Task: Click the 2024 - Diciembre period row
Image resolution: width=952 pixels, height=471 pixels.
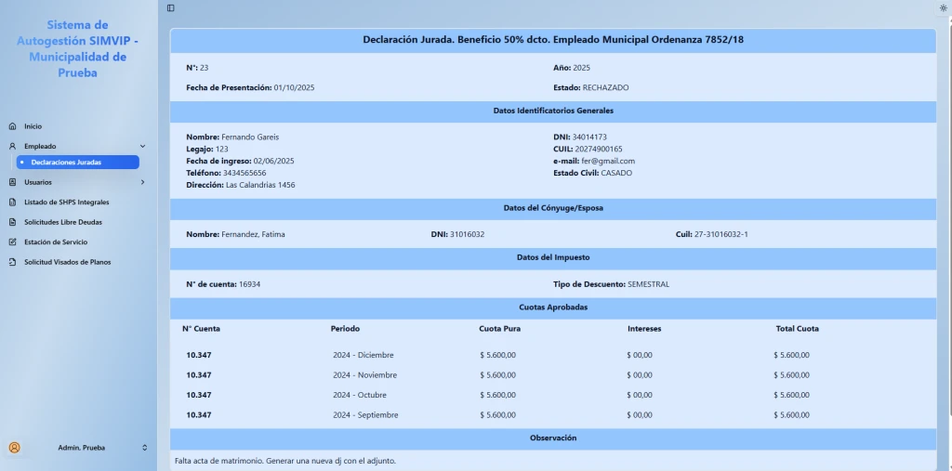Action: click(364, 355)
